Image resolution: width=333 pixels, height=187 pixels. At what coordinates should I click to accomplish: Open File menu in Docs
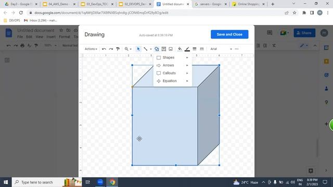(20, 37)
